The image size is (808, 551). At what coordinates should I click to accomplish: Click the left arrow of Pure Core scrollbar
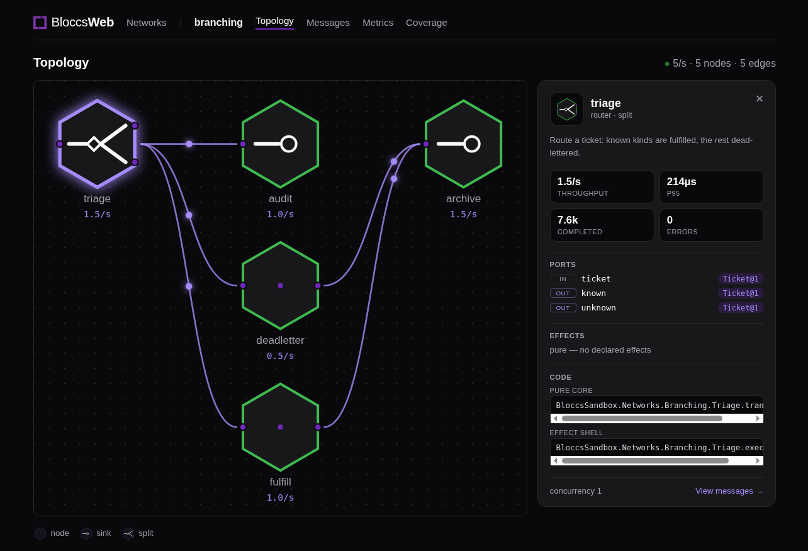click(555, 418)
